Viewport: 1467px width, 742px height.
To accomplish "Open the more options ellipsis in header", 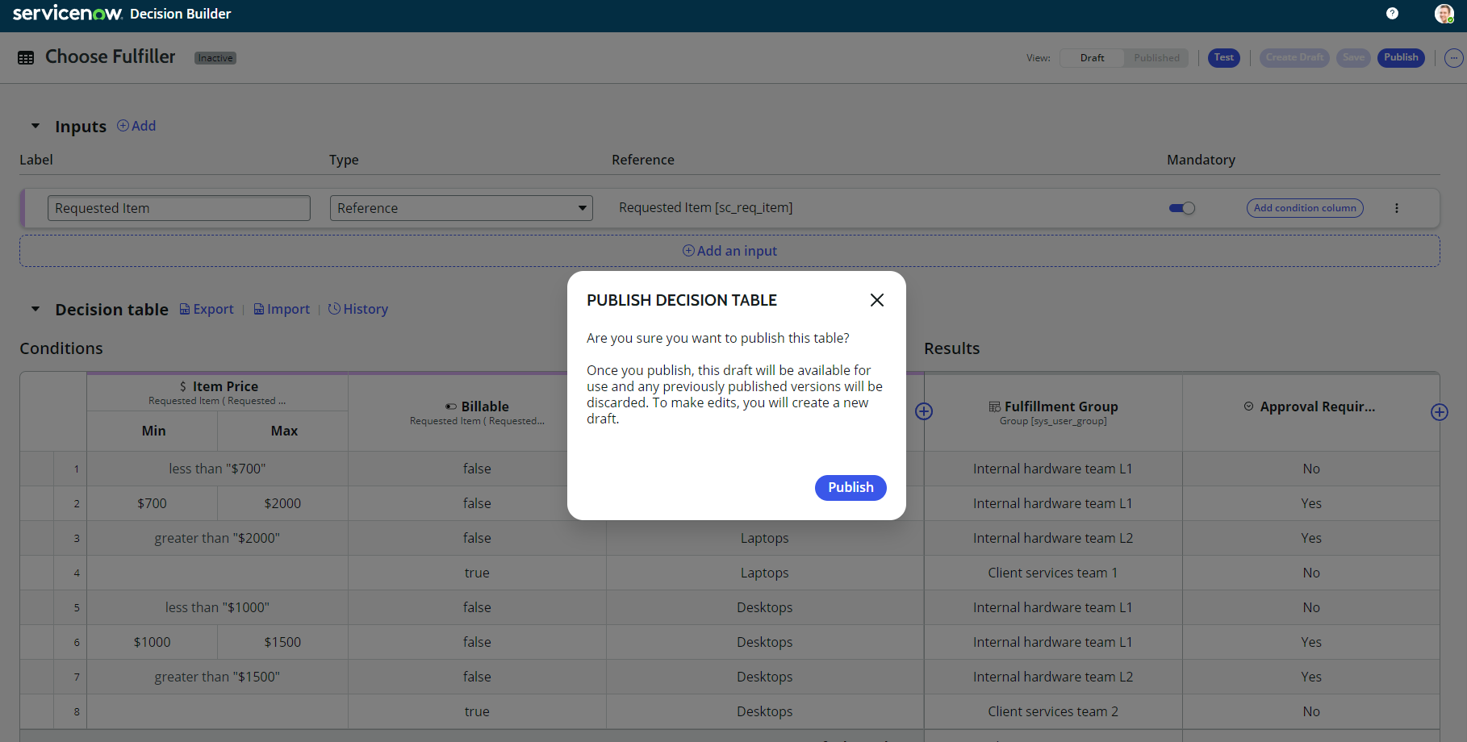I will (x=1453, y=58).
